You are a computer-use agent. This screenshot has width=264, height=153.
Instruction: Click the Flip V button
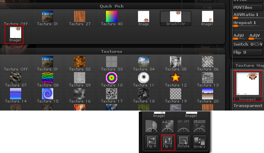coord(168,142)
